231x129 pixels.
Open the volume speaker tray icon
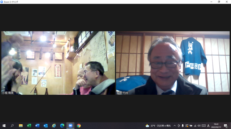click(x=199, y=126)
